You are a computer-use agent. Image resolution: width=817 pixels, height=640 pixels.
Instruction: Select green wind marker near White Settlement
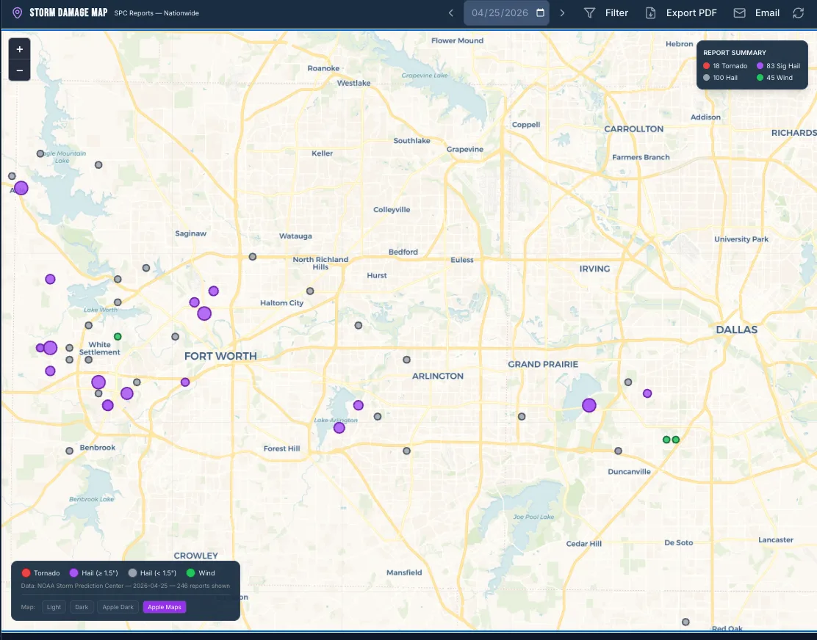point(118,337)
